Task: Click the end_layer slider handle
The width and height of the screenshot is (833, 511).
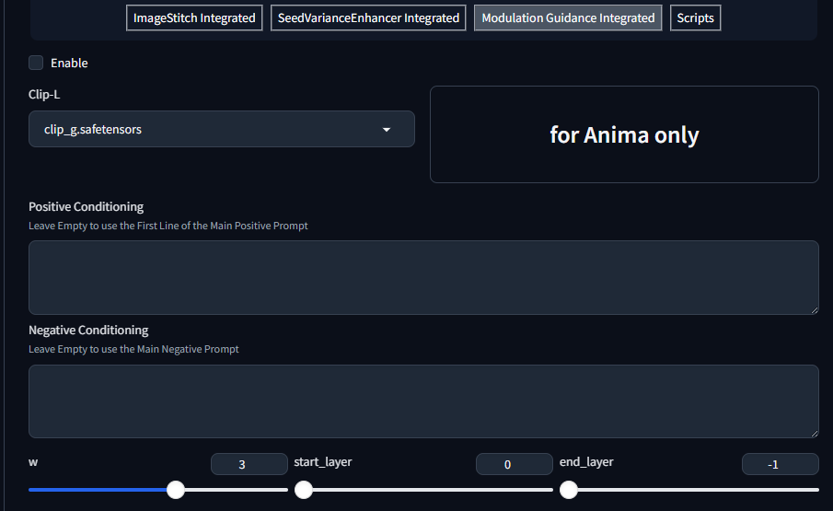Action: pyautogui.click(x=569, y=490)
